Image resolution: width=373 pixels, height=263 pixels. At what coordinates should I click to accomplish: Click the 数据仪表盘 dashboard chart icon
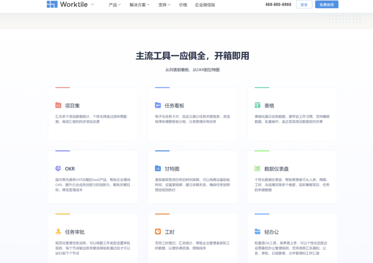258,169
